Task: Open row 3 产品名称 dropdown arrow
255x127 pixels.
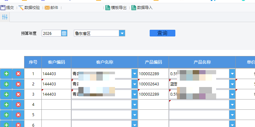Action: (232, 94)
